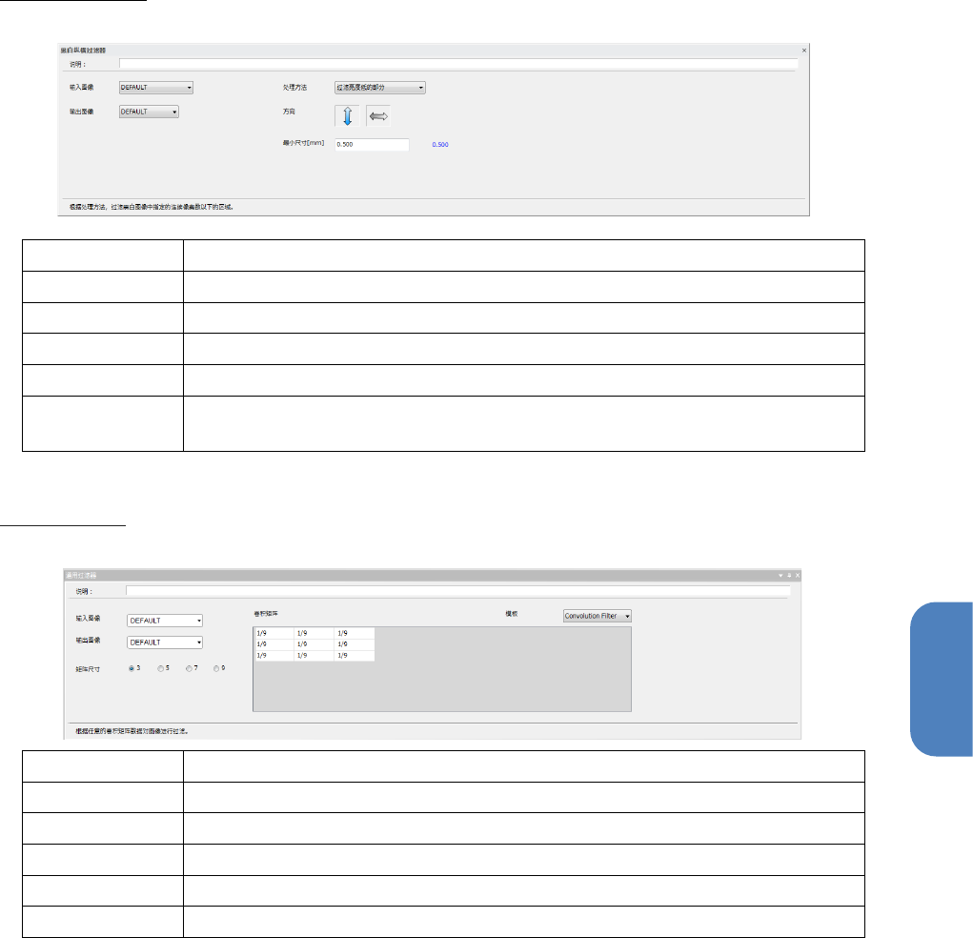Pin the 通用过滤器 panel
This screenshot has height=938, width=973.
click(x=789, y=576)
